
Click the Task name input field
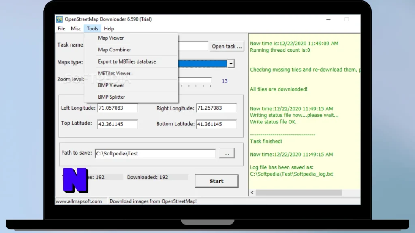(193, 46)
